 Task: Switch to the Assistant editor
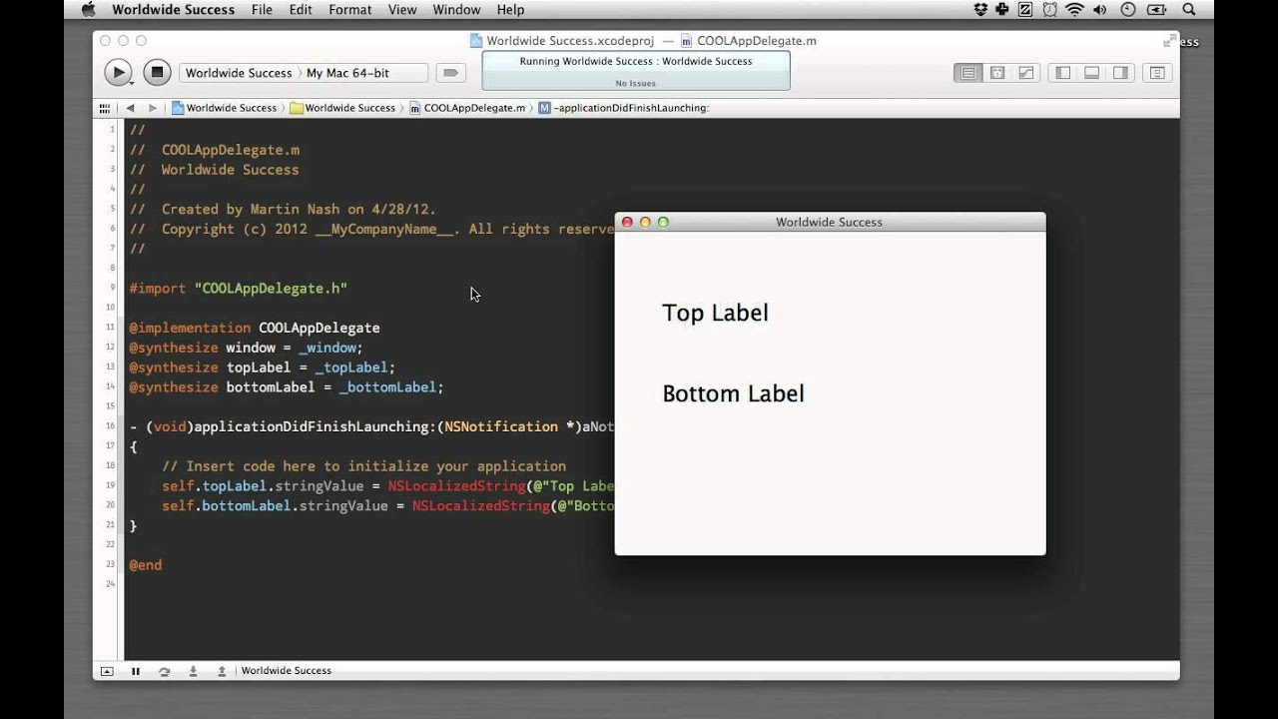point(996,73)
